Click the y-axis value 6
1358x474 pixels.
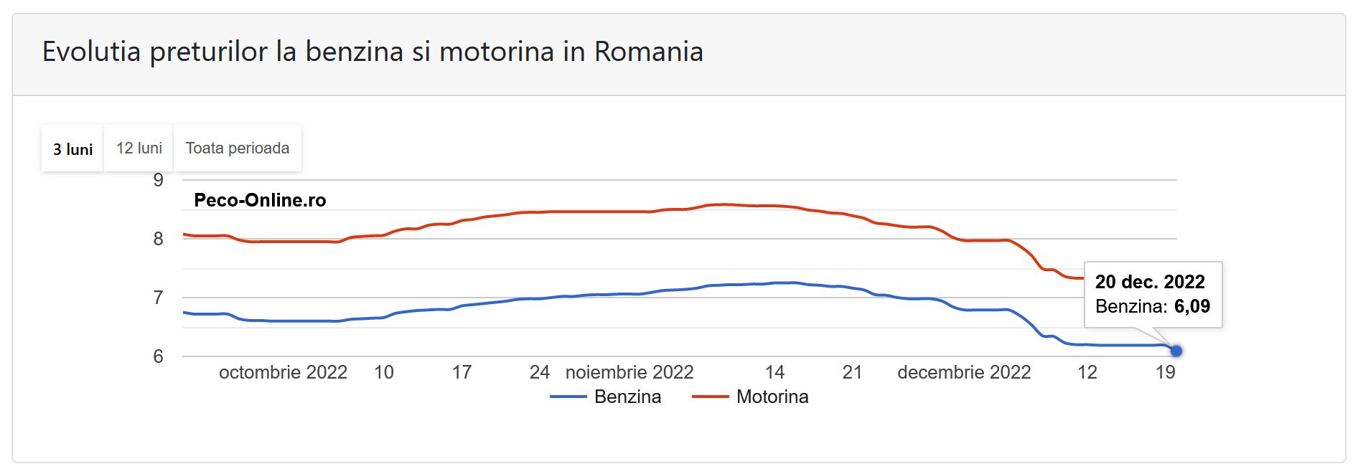point(159,356)
